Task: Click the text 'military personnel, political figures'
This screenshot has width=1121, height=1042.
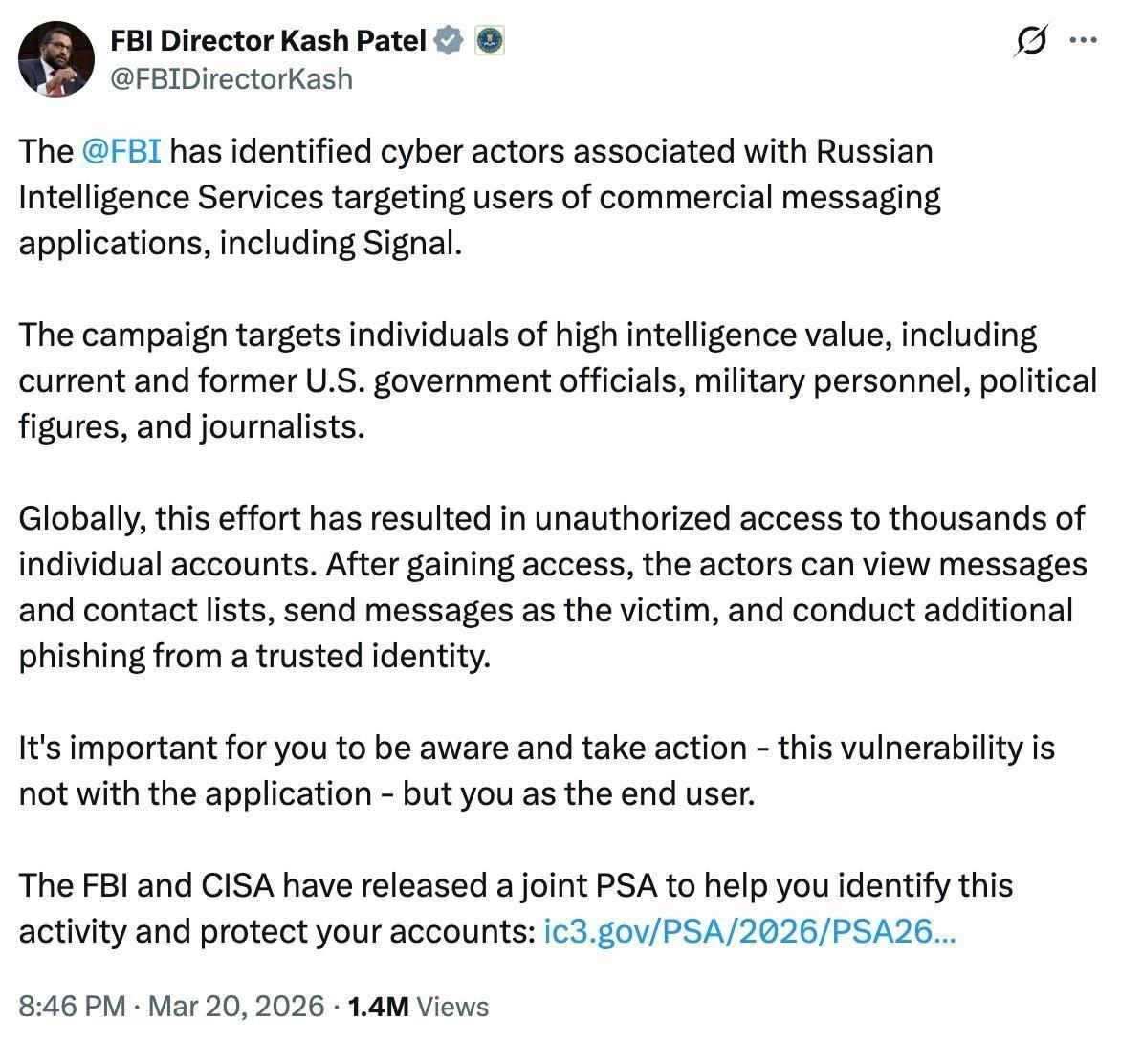Action: 894,380
